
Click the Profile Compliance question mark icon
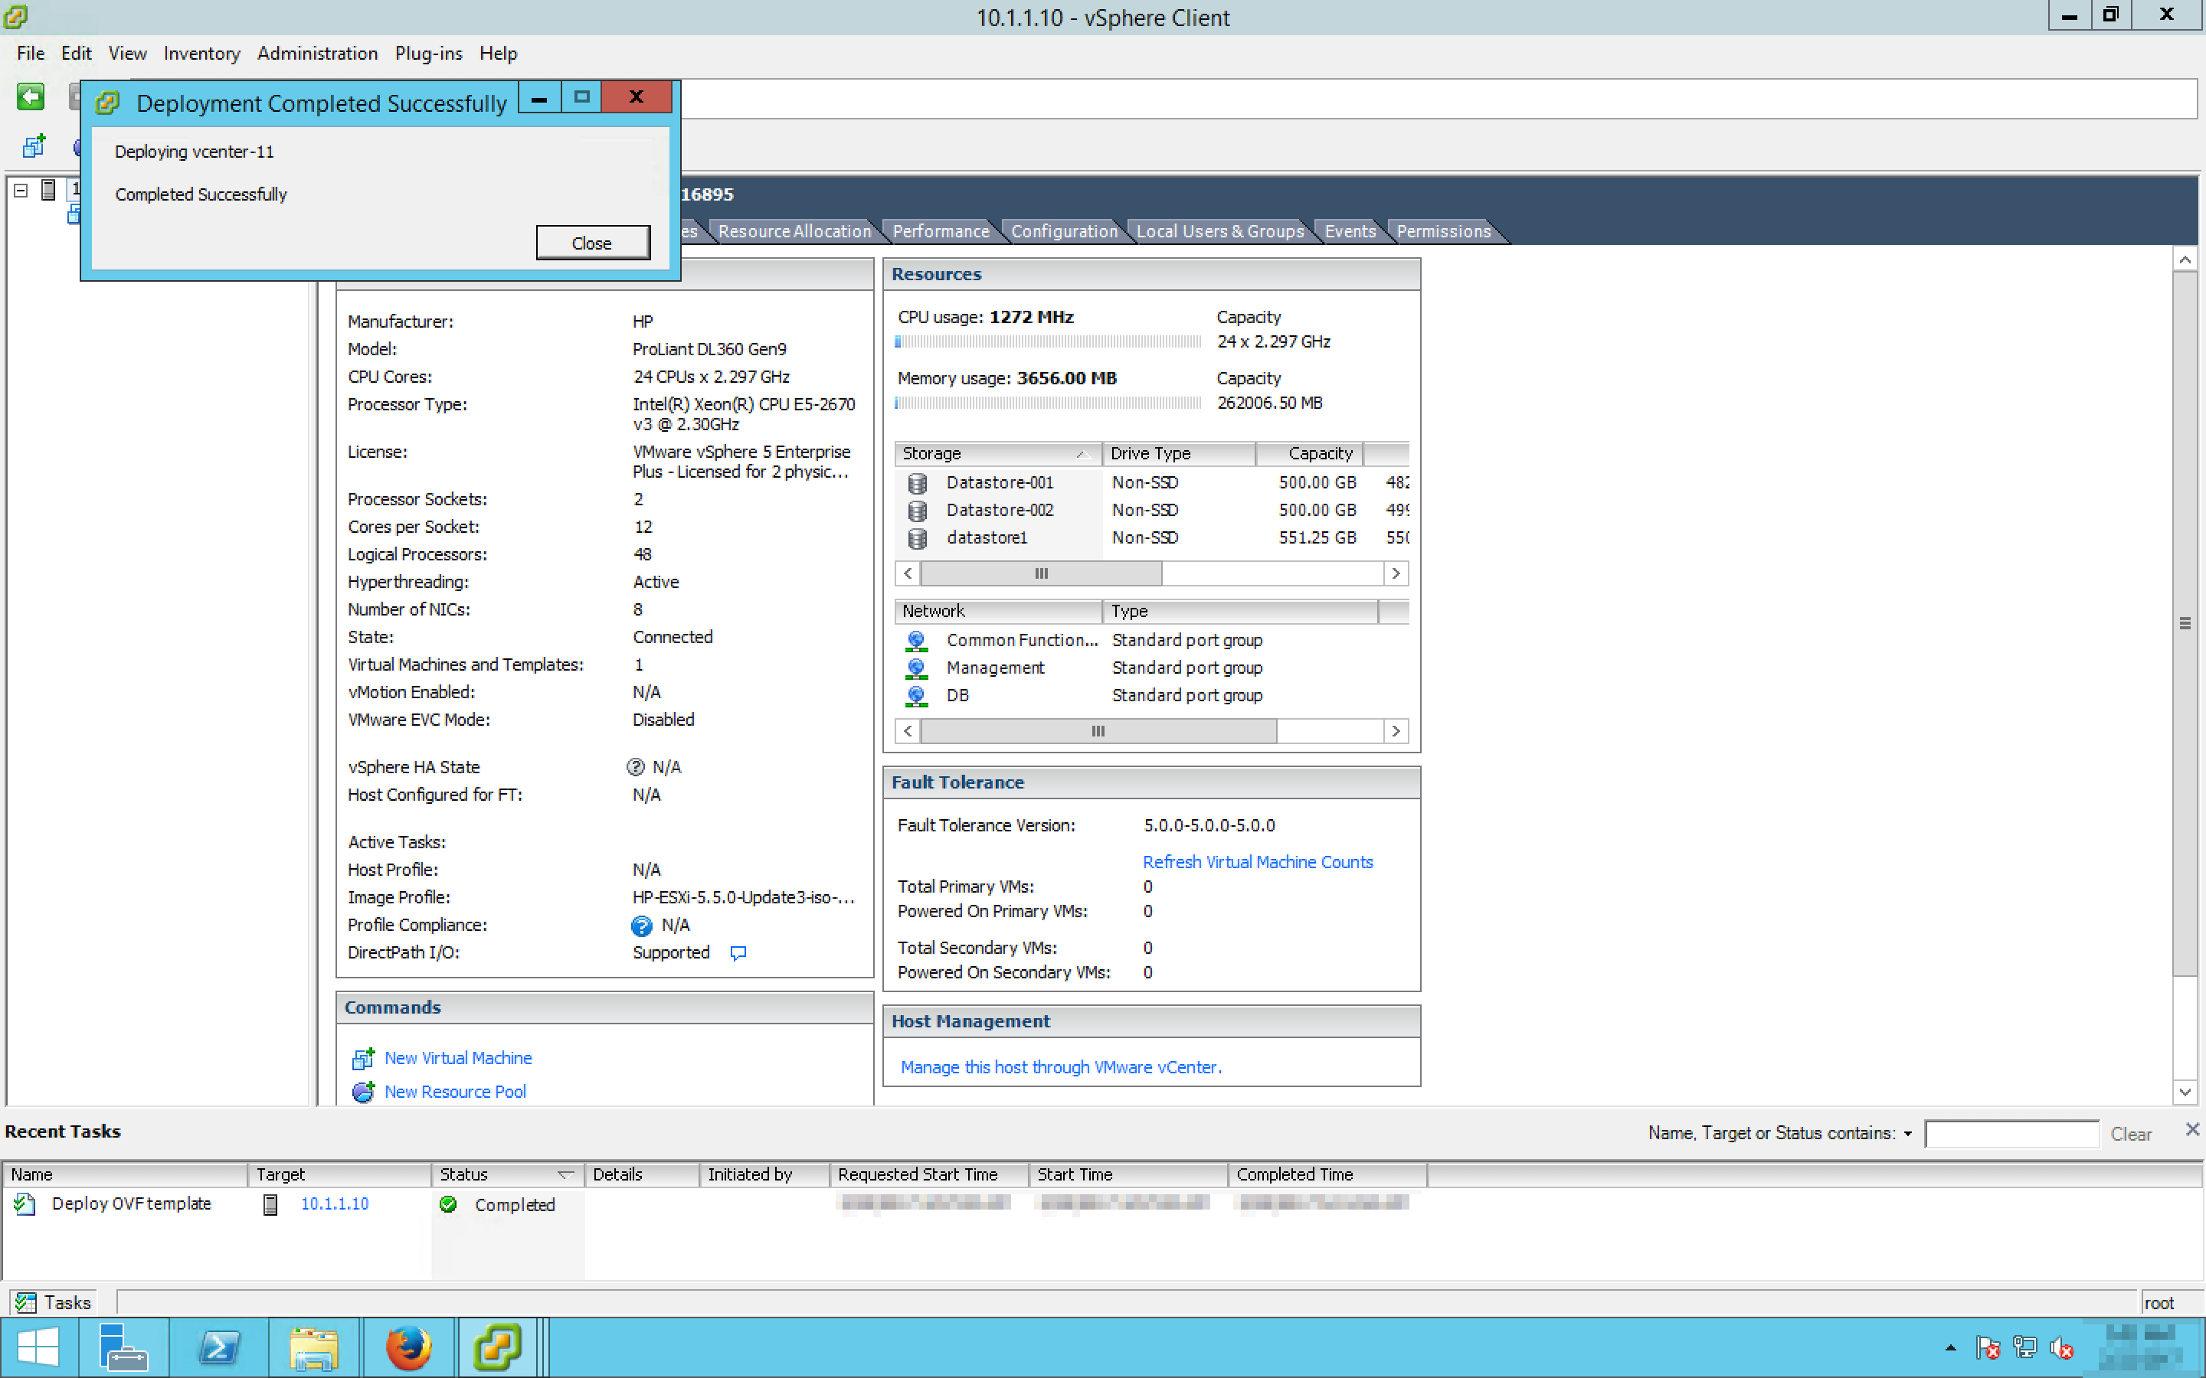tap(642, 925)
